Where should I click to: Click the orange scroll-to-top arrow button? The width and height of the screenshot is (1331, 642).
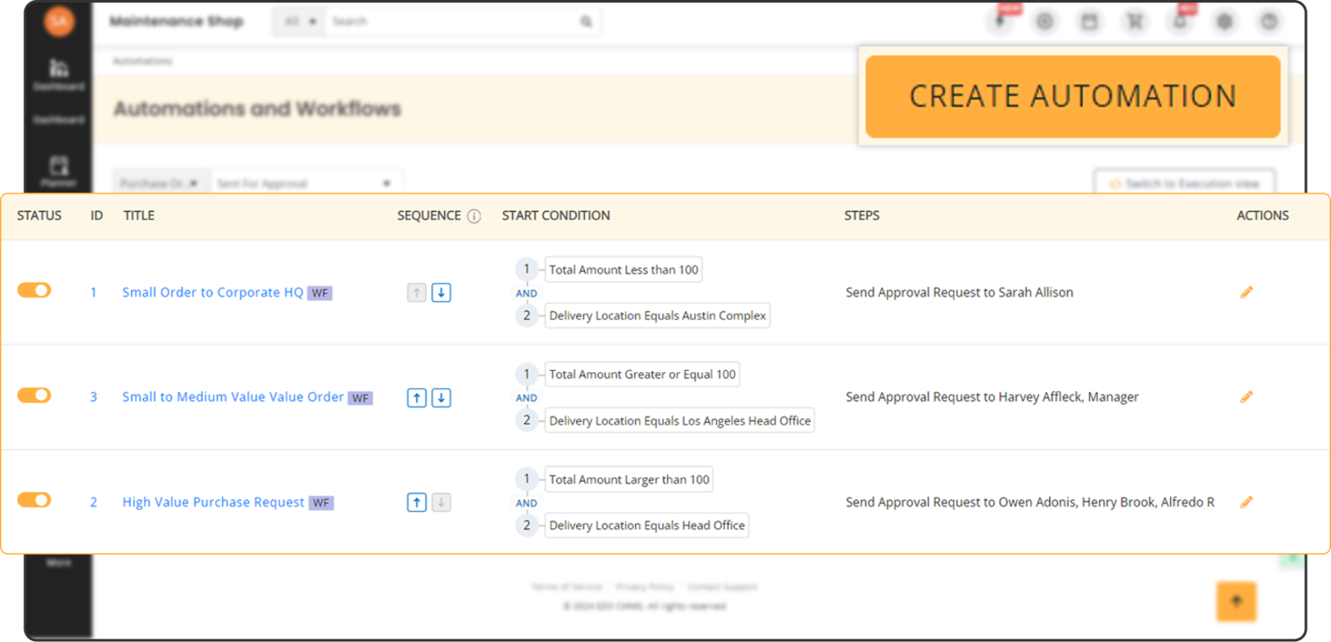point(1236,601)
